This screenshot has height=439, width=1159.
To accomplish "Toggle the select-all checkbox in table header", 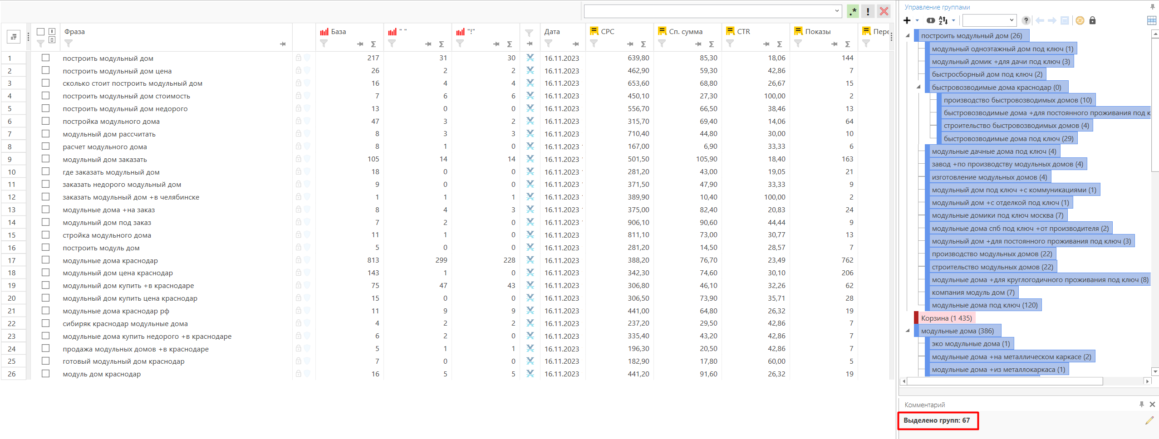I will click(40, 32).
